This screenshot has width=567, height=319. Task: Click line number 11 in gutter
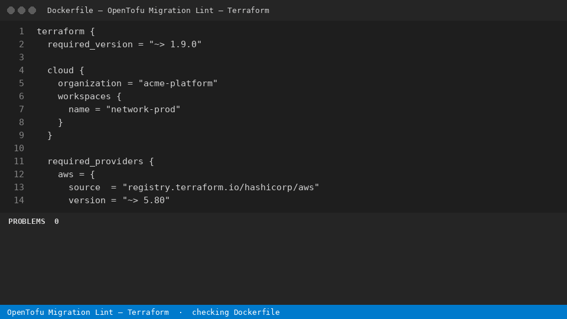19,161
